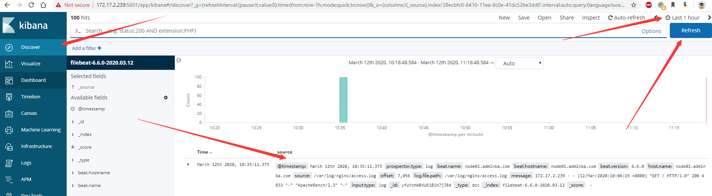Expand the first log document row
The height and width of the screenshot is (196, 712).
(x=188, y=164)
